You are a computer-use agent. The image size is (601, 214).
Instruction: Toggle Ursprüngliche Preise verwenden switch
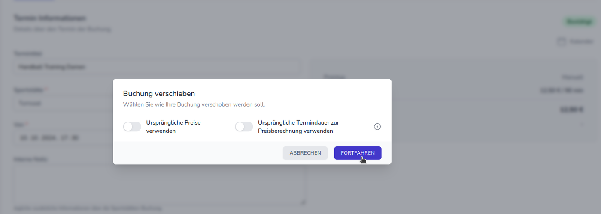point(132,127)
